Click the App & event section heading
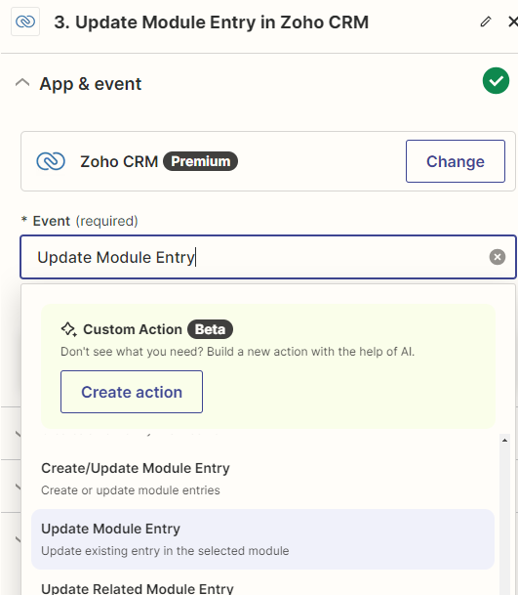This screenshot has width=518, height=595. tap(91, 83)
